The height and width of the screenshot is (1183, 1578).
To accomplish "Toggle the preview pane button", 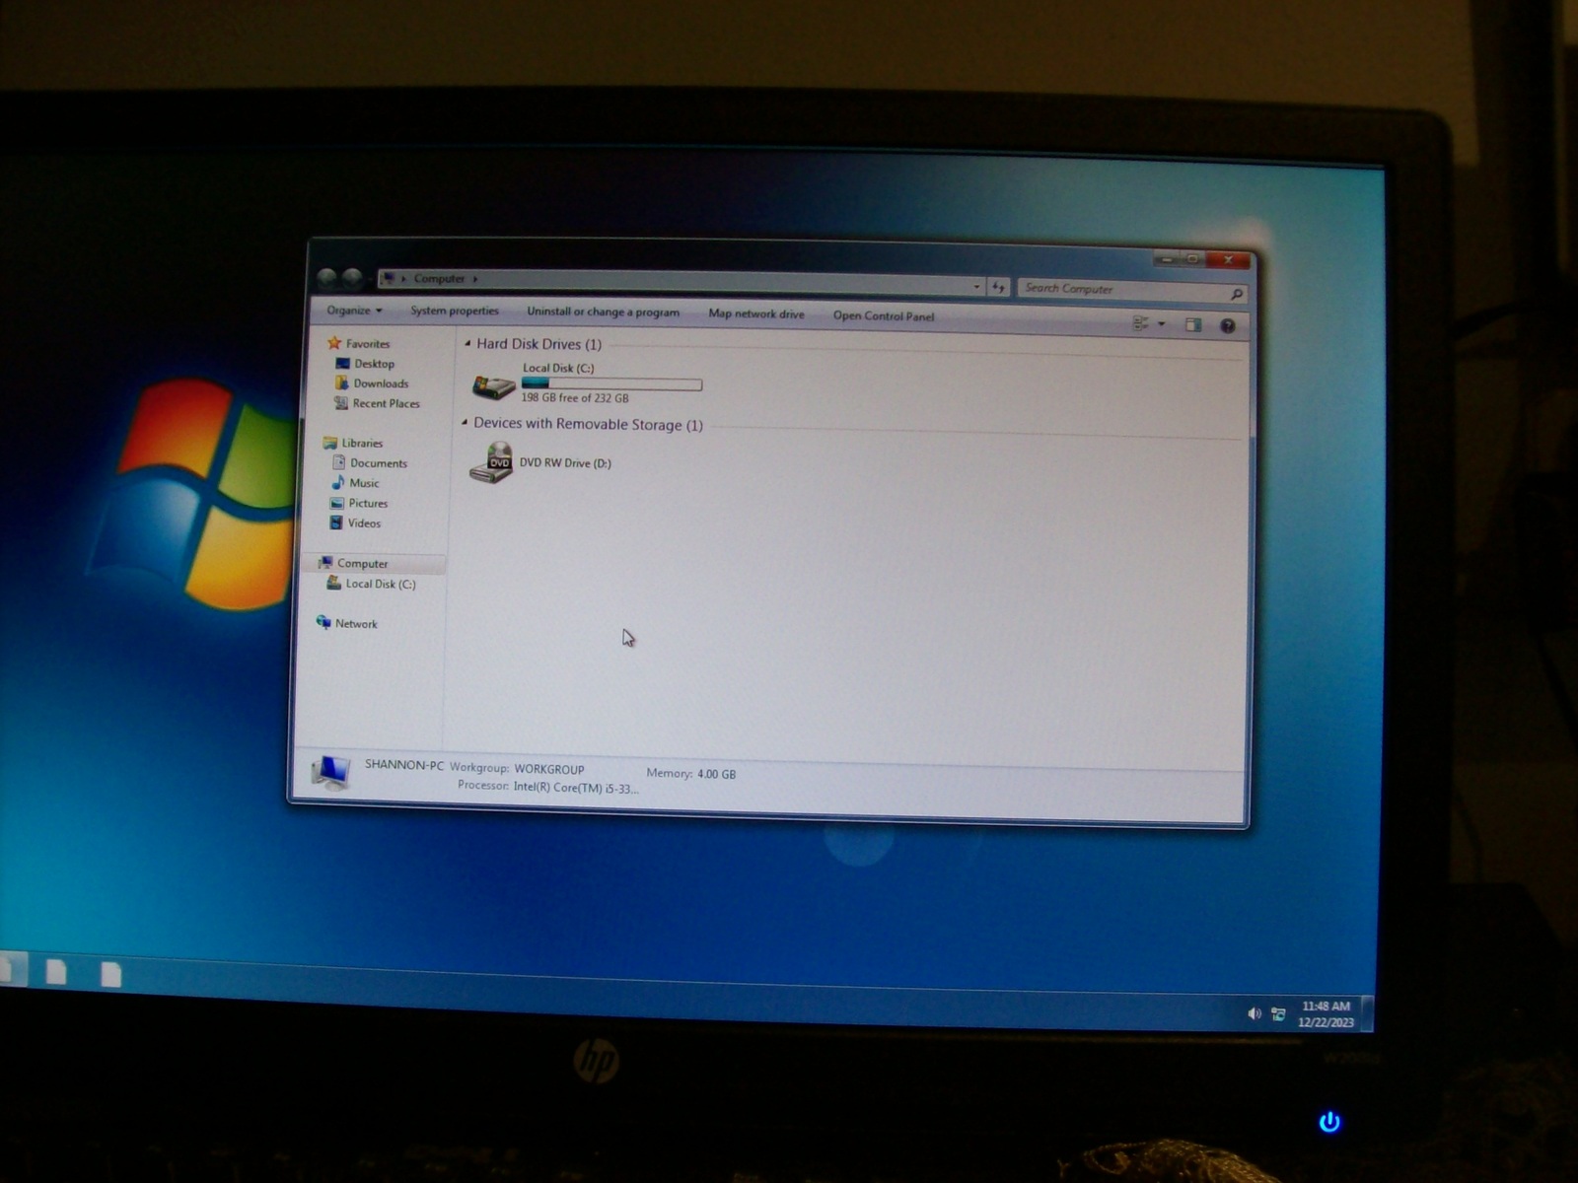I will tap(1193, 324).
